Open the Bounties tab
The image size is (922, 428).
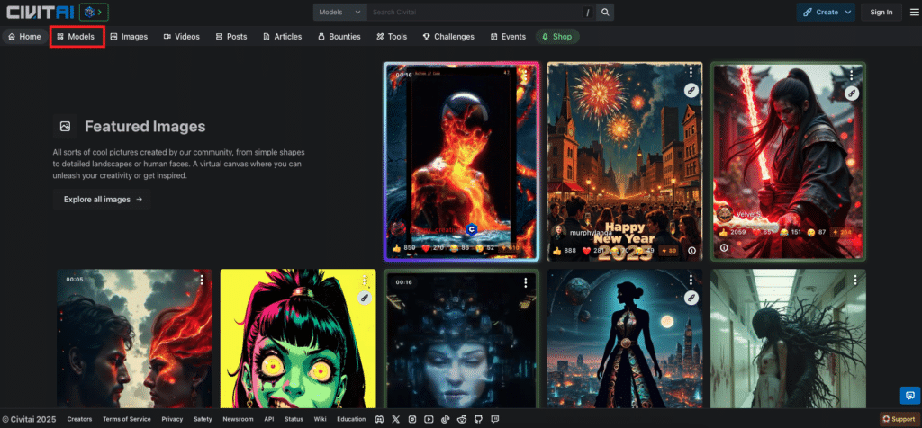339,37
